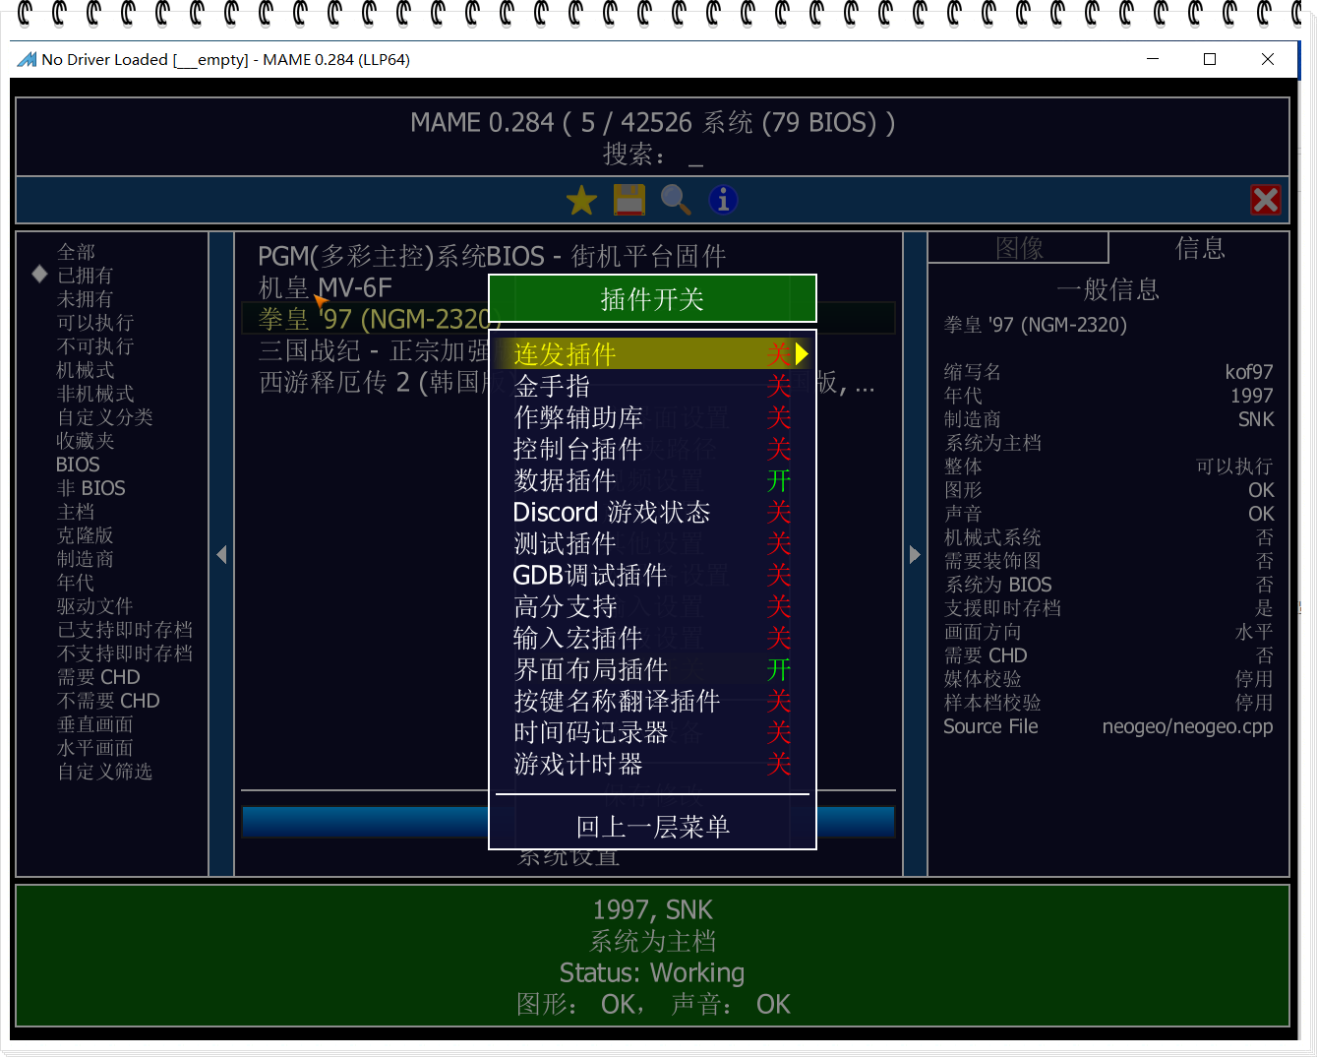Screen dimensions: 1317x1057
Task: Select PGM system BIOS in list
Action: tap(491, 257)
